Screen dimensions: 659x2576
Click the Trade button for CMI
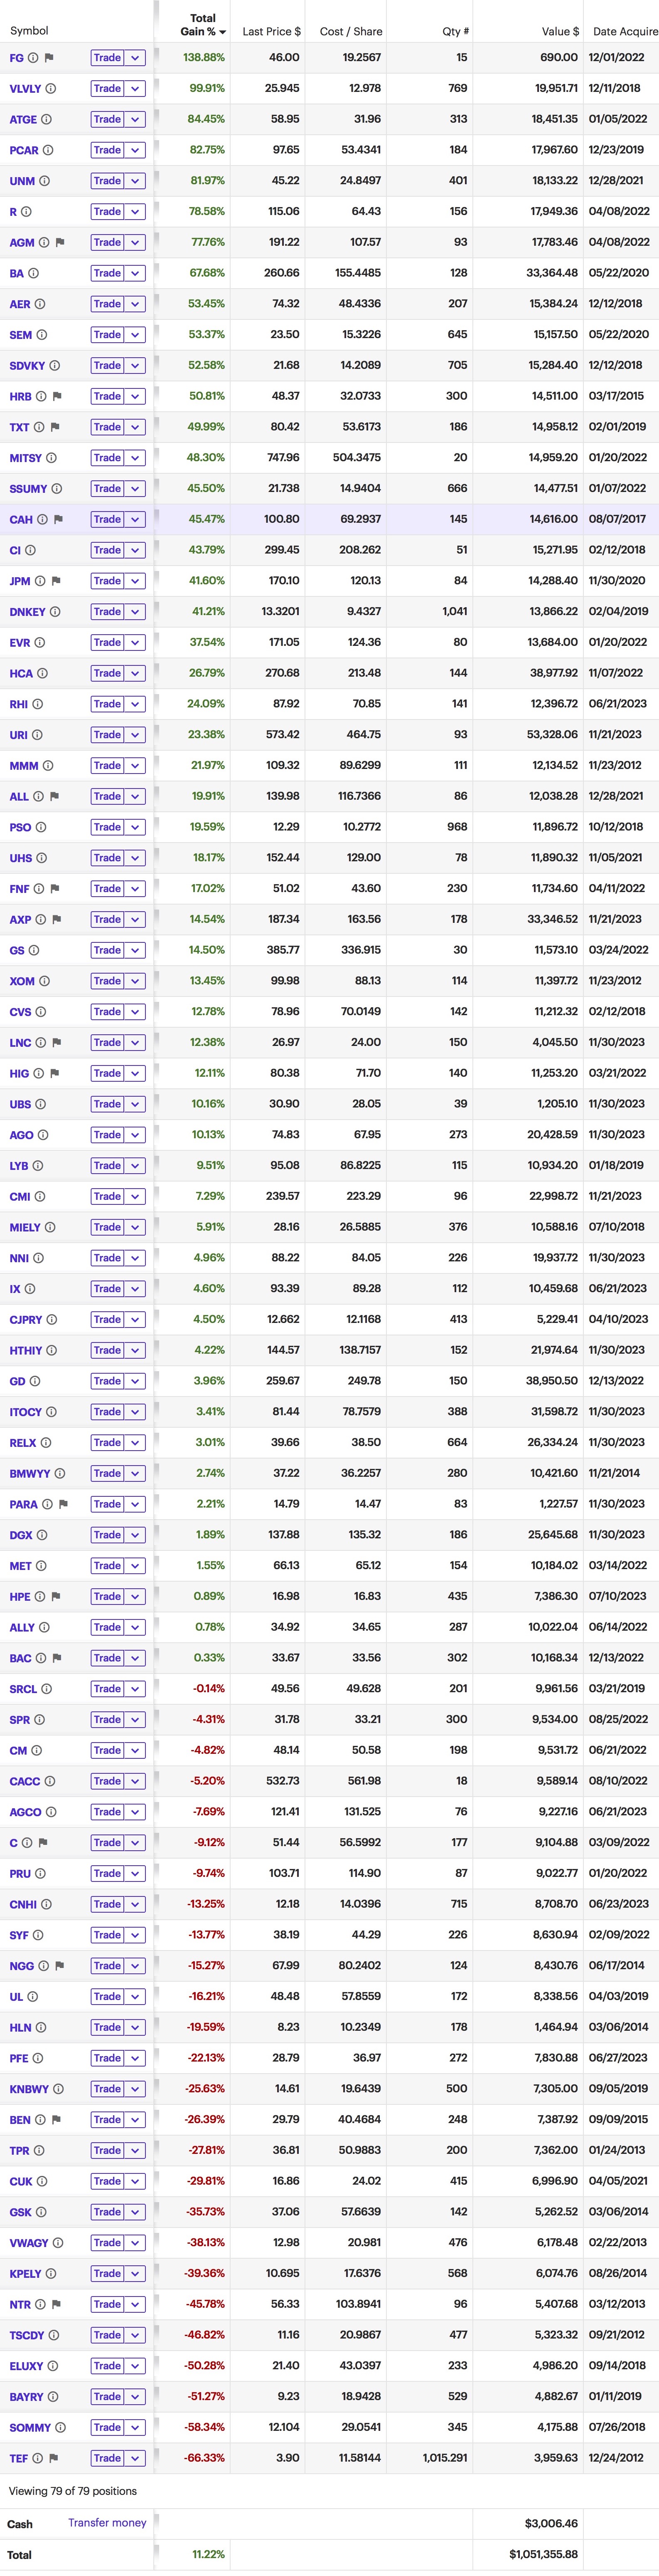point(107,1196)
